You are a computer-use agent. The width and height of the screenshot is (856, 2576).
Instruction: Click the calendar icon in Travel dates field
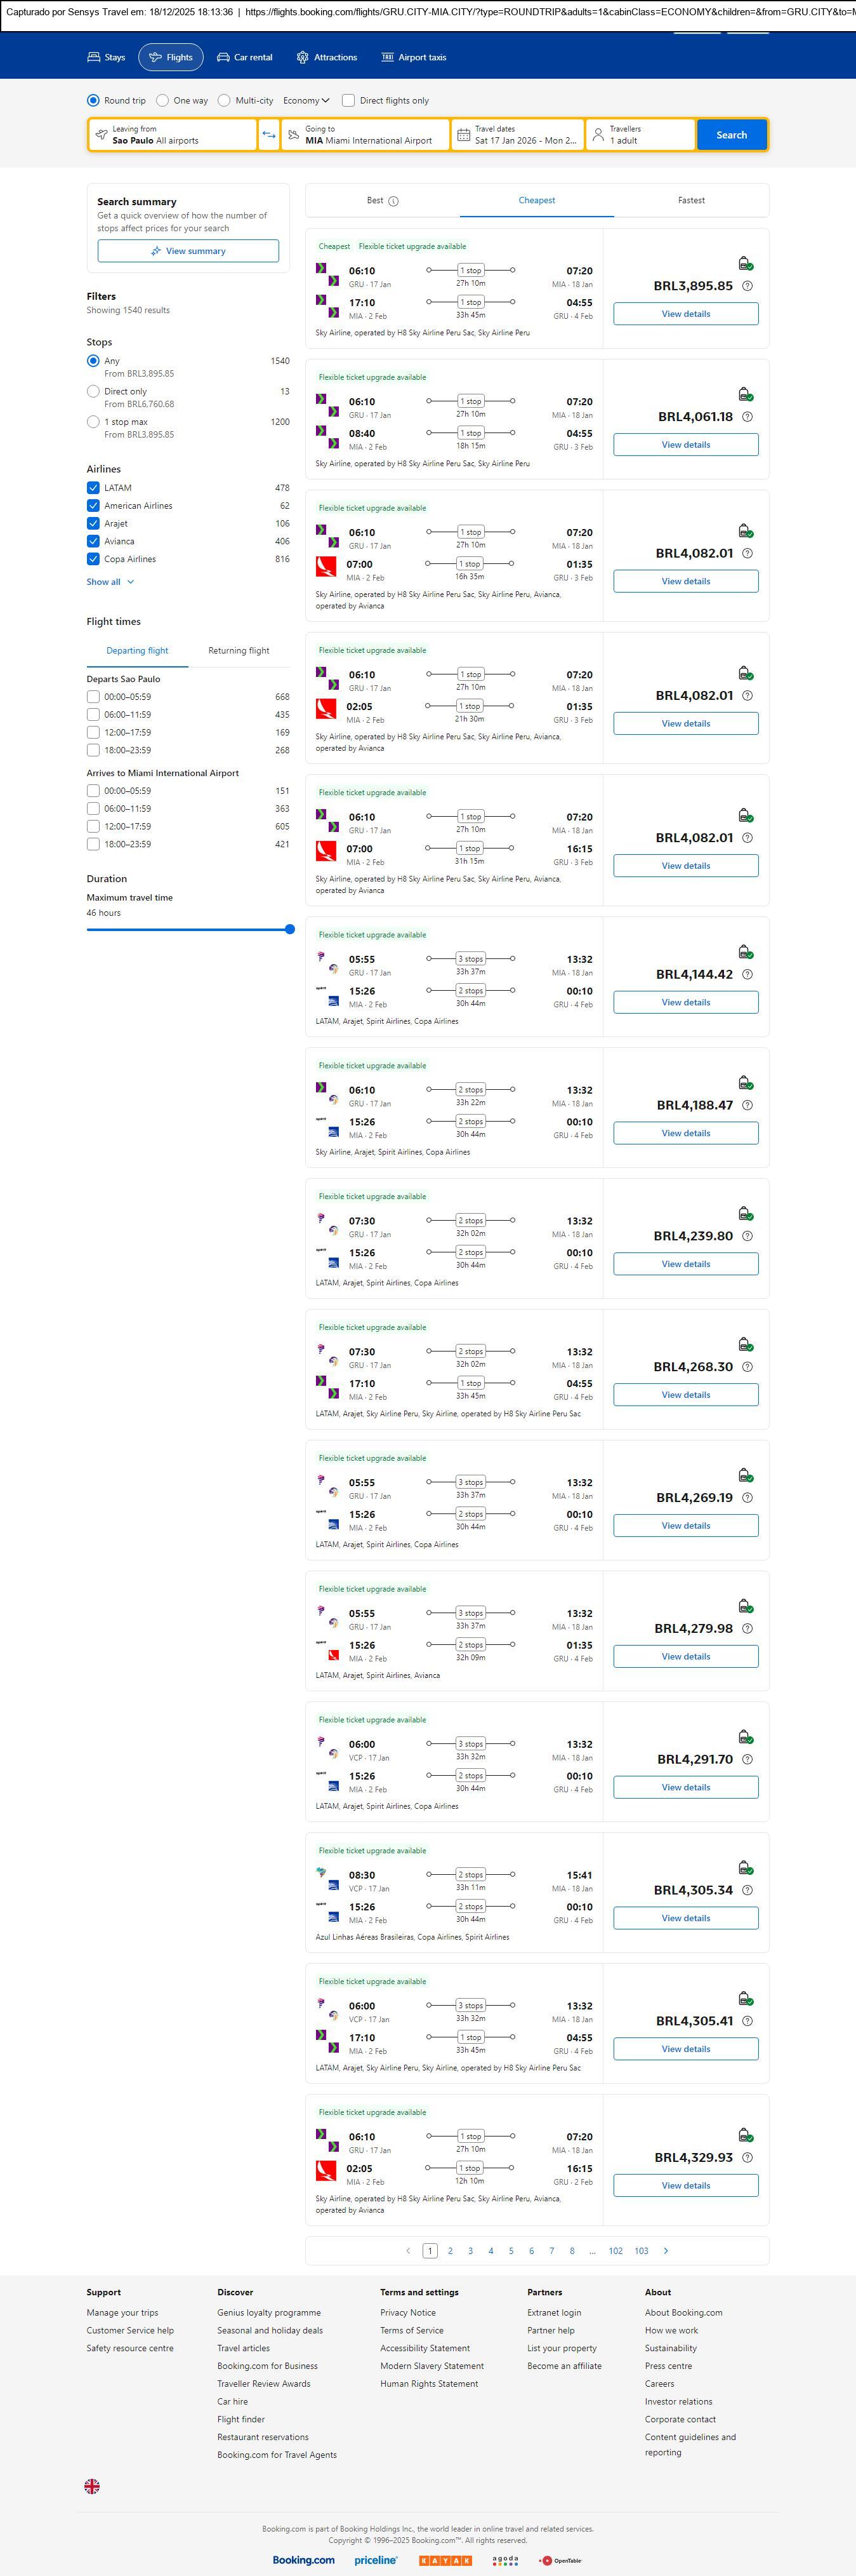(463, 135)
